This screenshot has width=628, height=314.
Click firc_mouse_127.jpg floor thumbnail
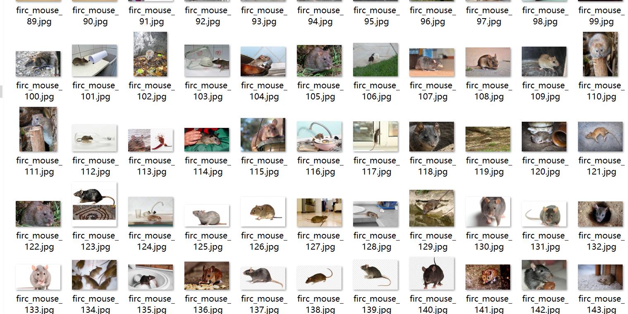319,212
